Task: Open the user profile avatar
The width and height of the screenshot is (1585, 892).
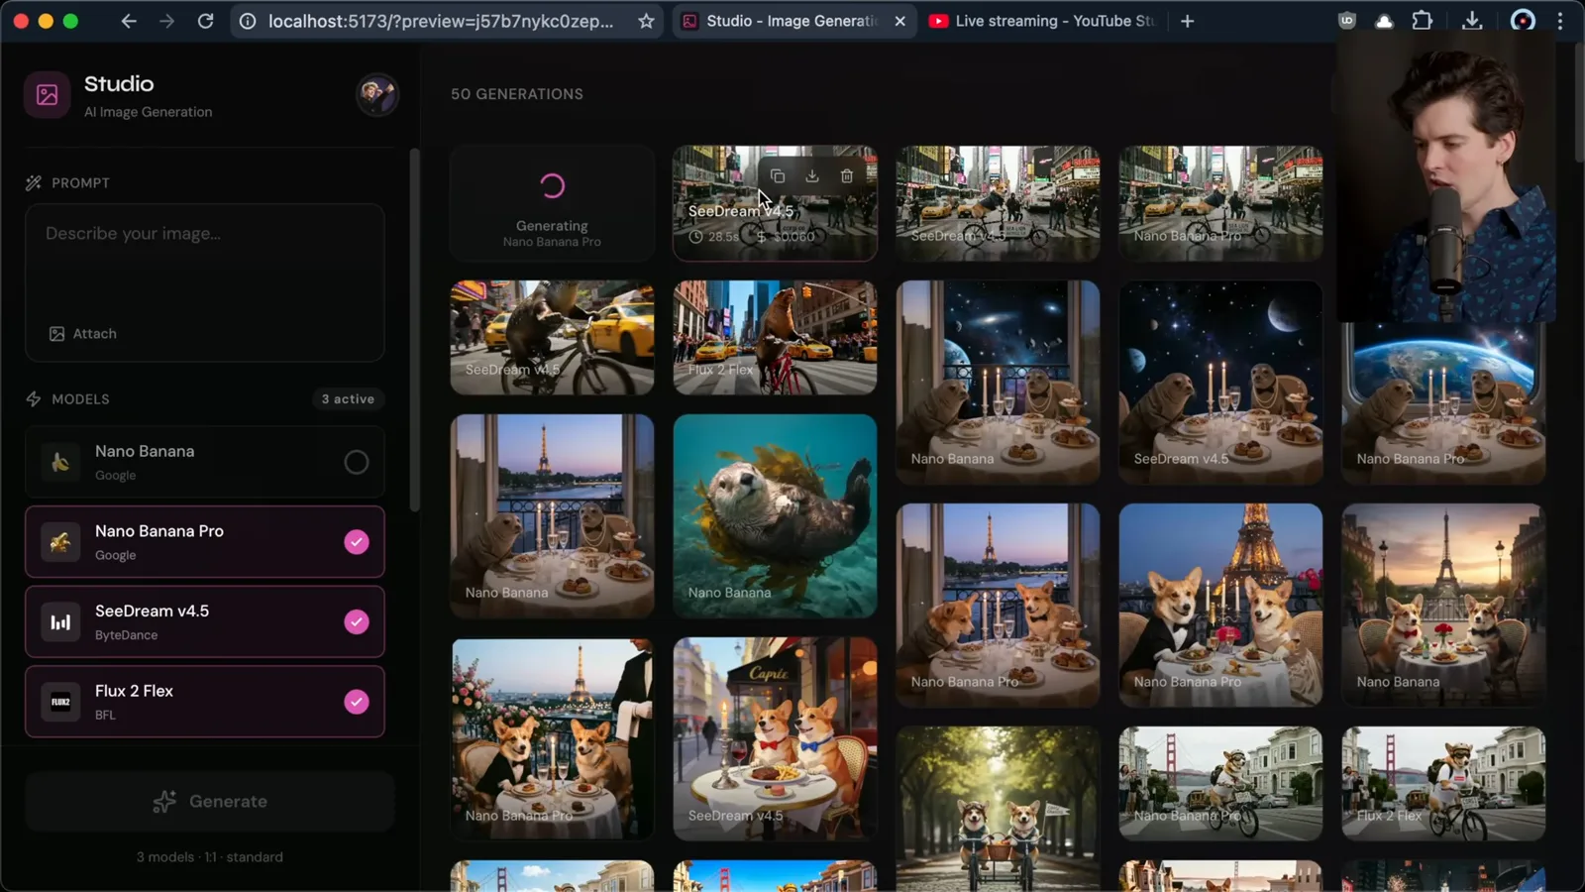Action: tap(376, 95)
